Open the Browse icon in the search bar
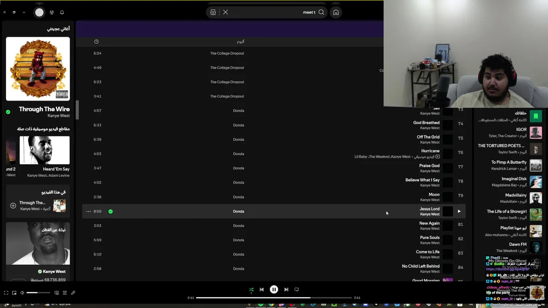The image size is (548, 308). click(x=213, y=12)
